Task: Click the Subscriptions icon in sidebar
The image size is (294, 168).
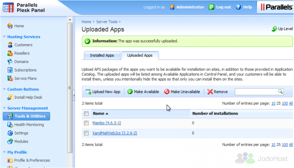Action: (10, 70)
